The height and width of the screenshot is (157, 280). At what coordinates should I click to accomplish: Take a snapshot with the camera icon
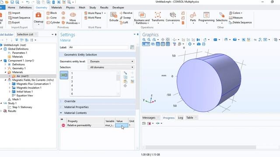[199, 44]
